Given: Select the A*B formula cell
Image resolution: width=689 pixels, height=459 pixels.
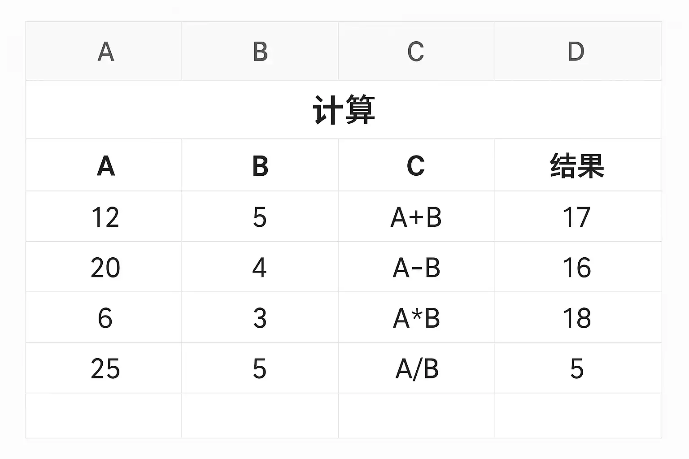Looking at the screenshot, I should point(416,318).
